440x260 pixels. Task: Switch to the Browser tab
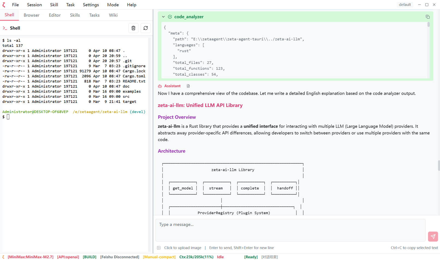31,15
